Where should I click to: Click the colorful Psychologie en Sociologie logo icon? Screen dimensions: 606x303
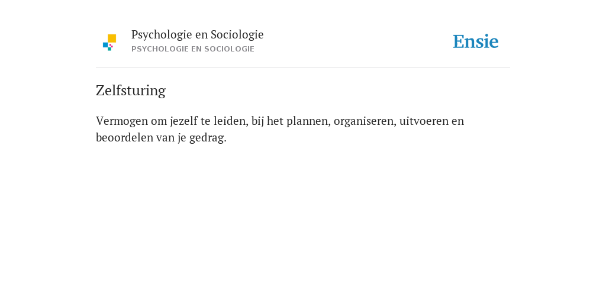(x=109, y=43)
